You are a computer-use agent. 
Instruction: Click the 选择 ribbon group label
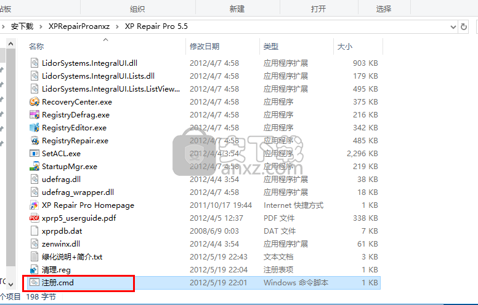pos(384,9)
